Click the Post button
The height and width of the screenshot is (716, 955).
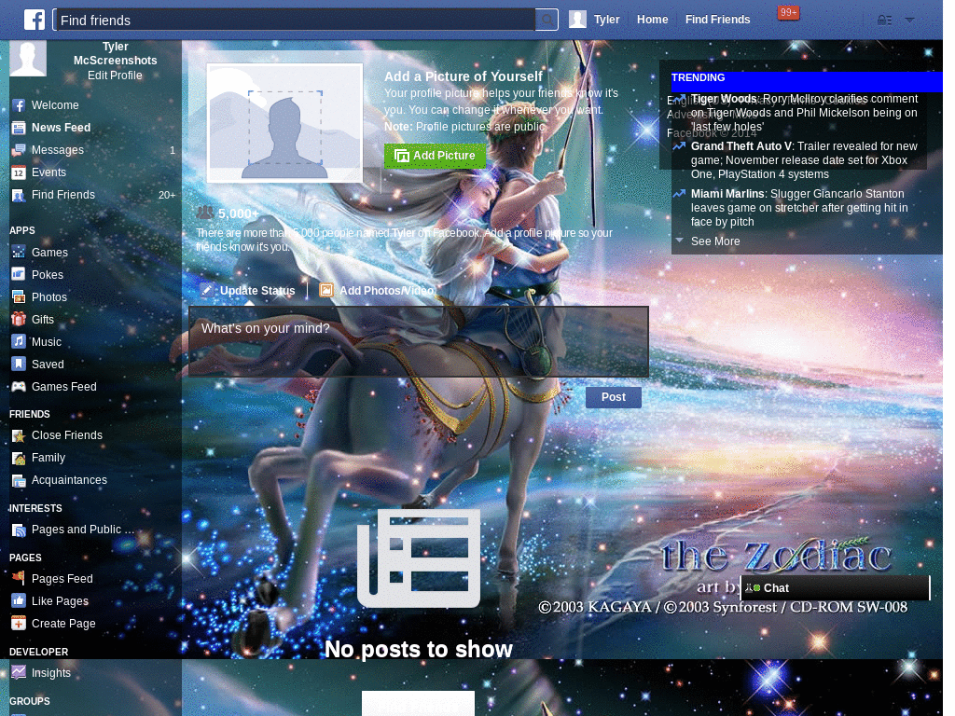(x=614, y=397)
